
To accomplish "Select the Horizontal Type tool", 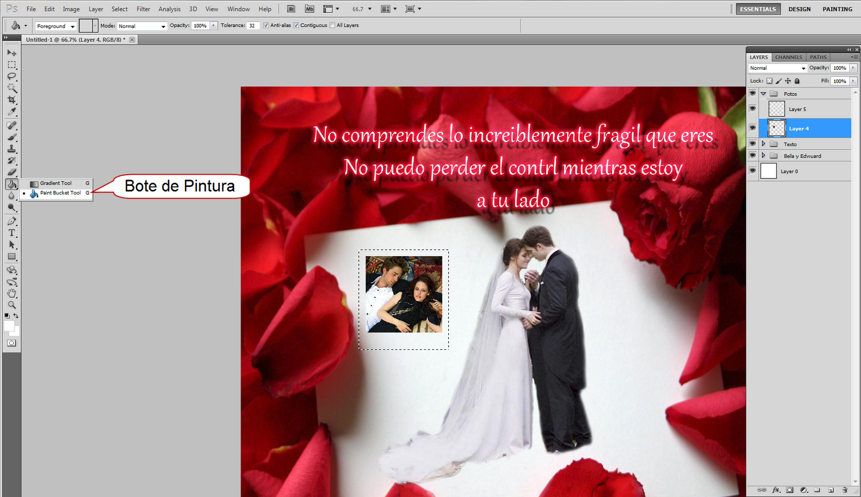I will coord(11,233).
